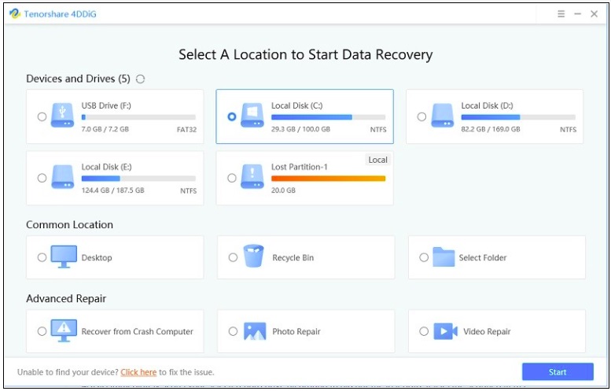Select the Local Disk (E:) radio button
611x391 pixels.
[x=42, y=178]
